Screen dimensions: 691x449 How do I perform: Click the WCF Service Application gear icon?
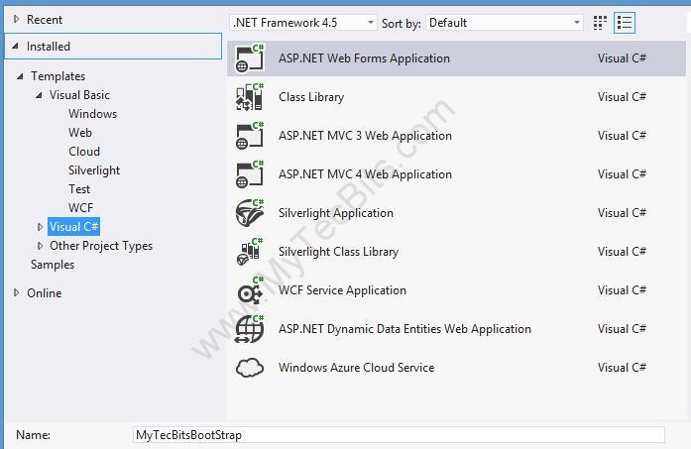[250, 290]
